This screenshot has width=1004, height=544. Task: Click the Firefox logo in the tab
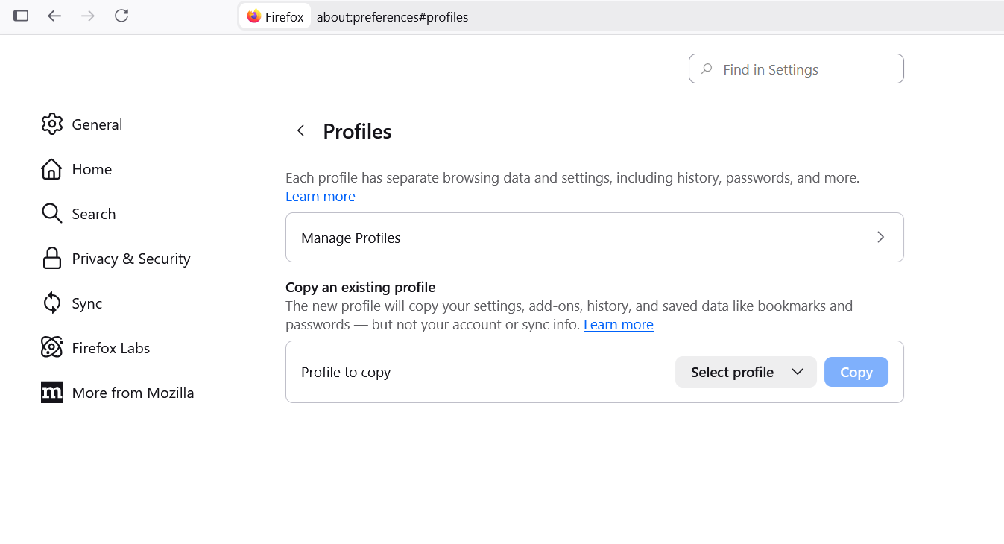pyautogui.click(x=253, y=16)
